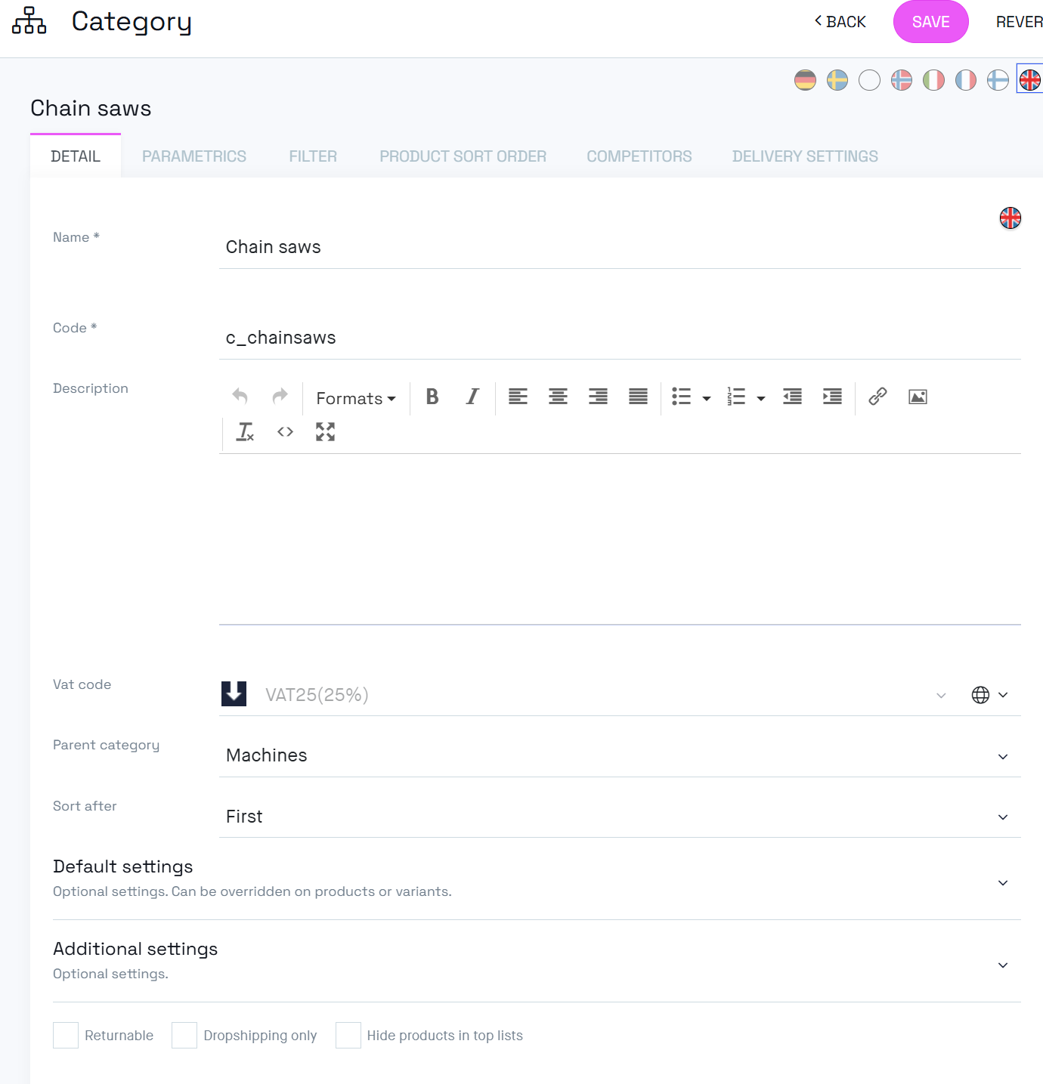Undo last edit in description editor
The width and height of the screenshot is (1043, 1084).
coord(240,397)
